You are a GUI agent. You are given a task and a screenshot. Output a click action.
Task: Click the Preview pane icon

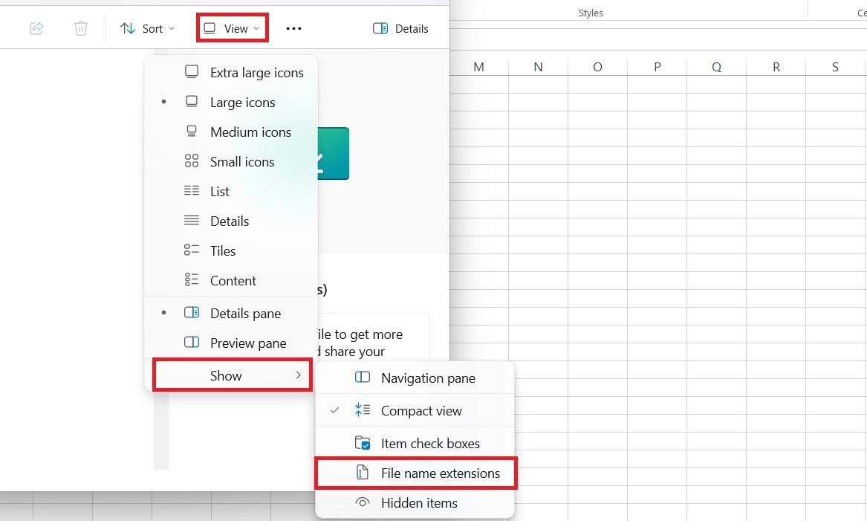coord(192,343)
